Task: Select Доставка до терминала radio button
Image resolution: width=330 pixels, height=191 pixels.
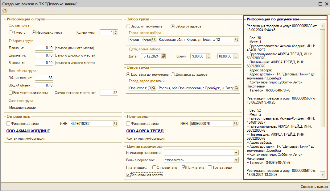Action: pyautogui.click(x=128, y=74)
